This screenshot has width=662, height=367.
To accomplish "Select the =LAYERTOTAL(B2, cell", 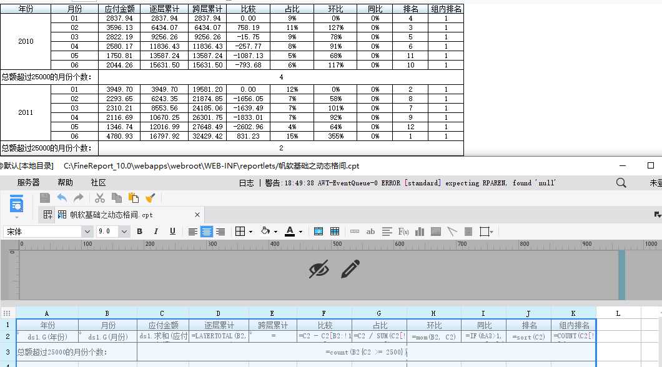I will 219,336.
